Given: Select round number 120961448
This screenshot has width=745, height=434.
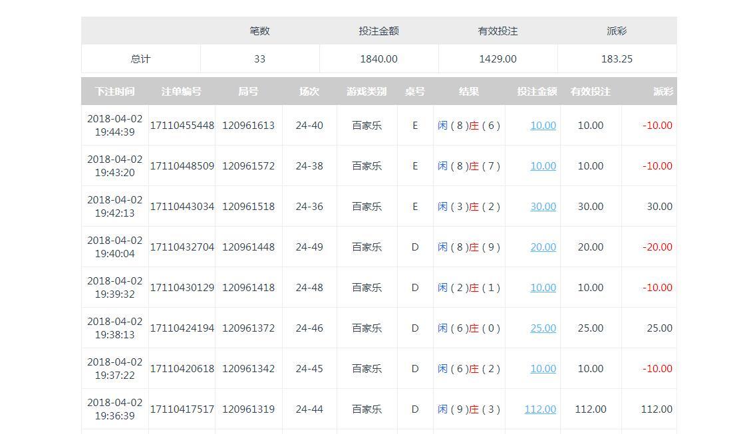Looking at the screenshot, I should (x=249, y=247).
